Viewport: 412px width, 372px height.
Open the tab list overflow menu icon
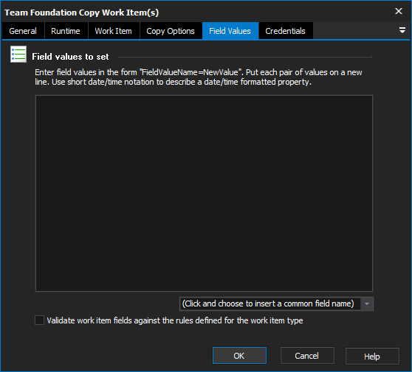[402, 30]
